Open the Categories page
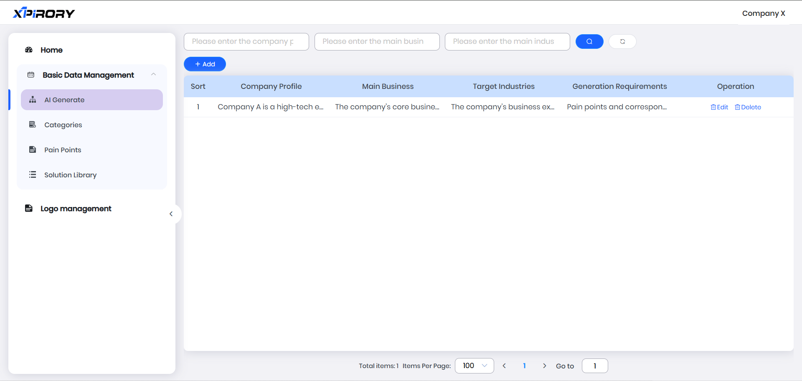 63,125
